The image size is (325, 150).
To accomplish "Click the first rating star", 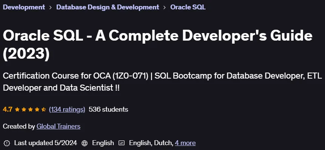I will pyautogui.click(x=17, y=109).
